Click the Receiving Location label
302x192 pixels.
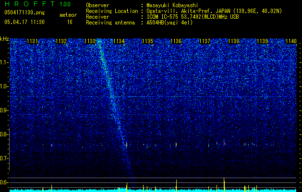112,12
